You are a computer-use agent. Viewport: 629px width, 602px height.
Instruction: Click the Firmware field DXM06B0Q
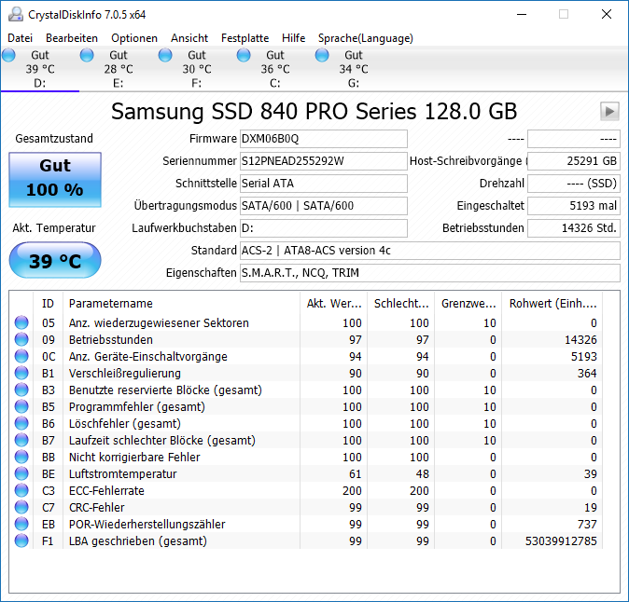[324, 139]
